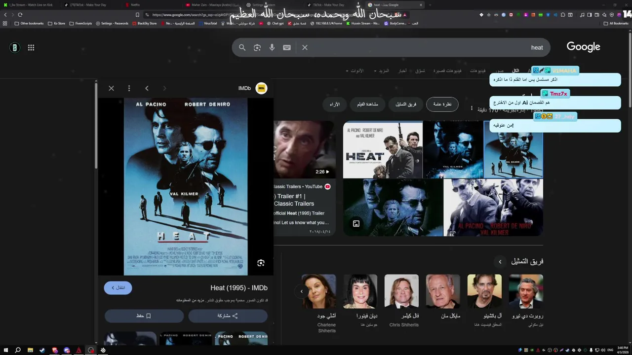Go back using browser back arrow

[x=5, y=15]
